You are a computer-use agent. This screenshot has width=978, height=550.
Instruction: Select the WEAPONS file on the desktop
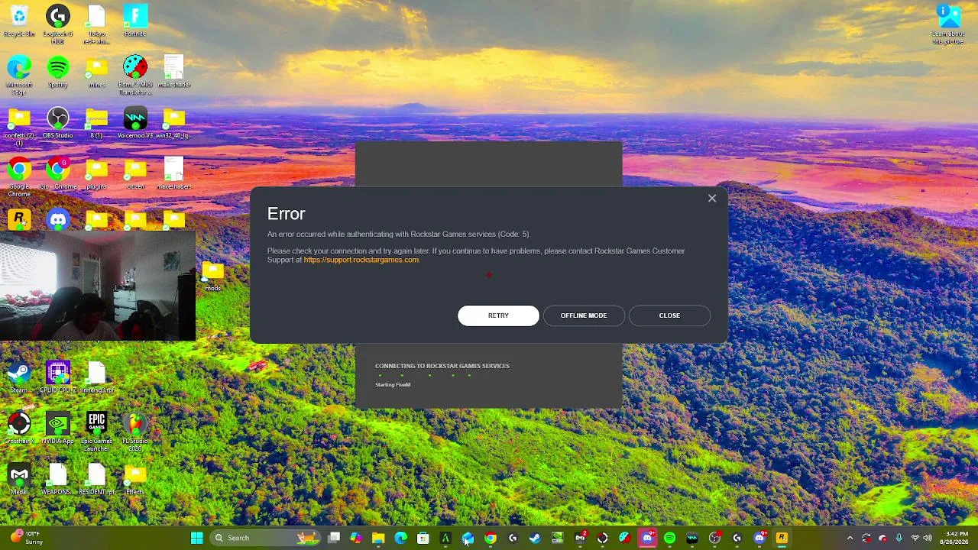[58, 480]
